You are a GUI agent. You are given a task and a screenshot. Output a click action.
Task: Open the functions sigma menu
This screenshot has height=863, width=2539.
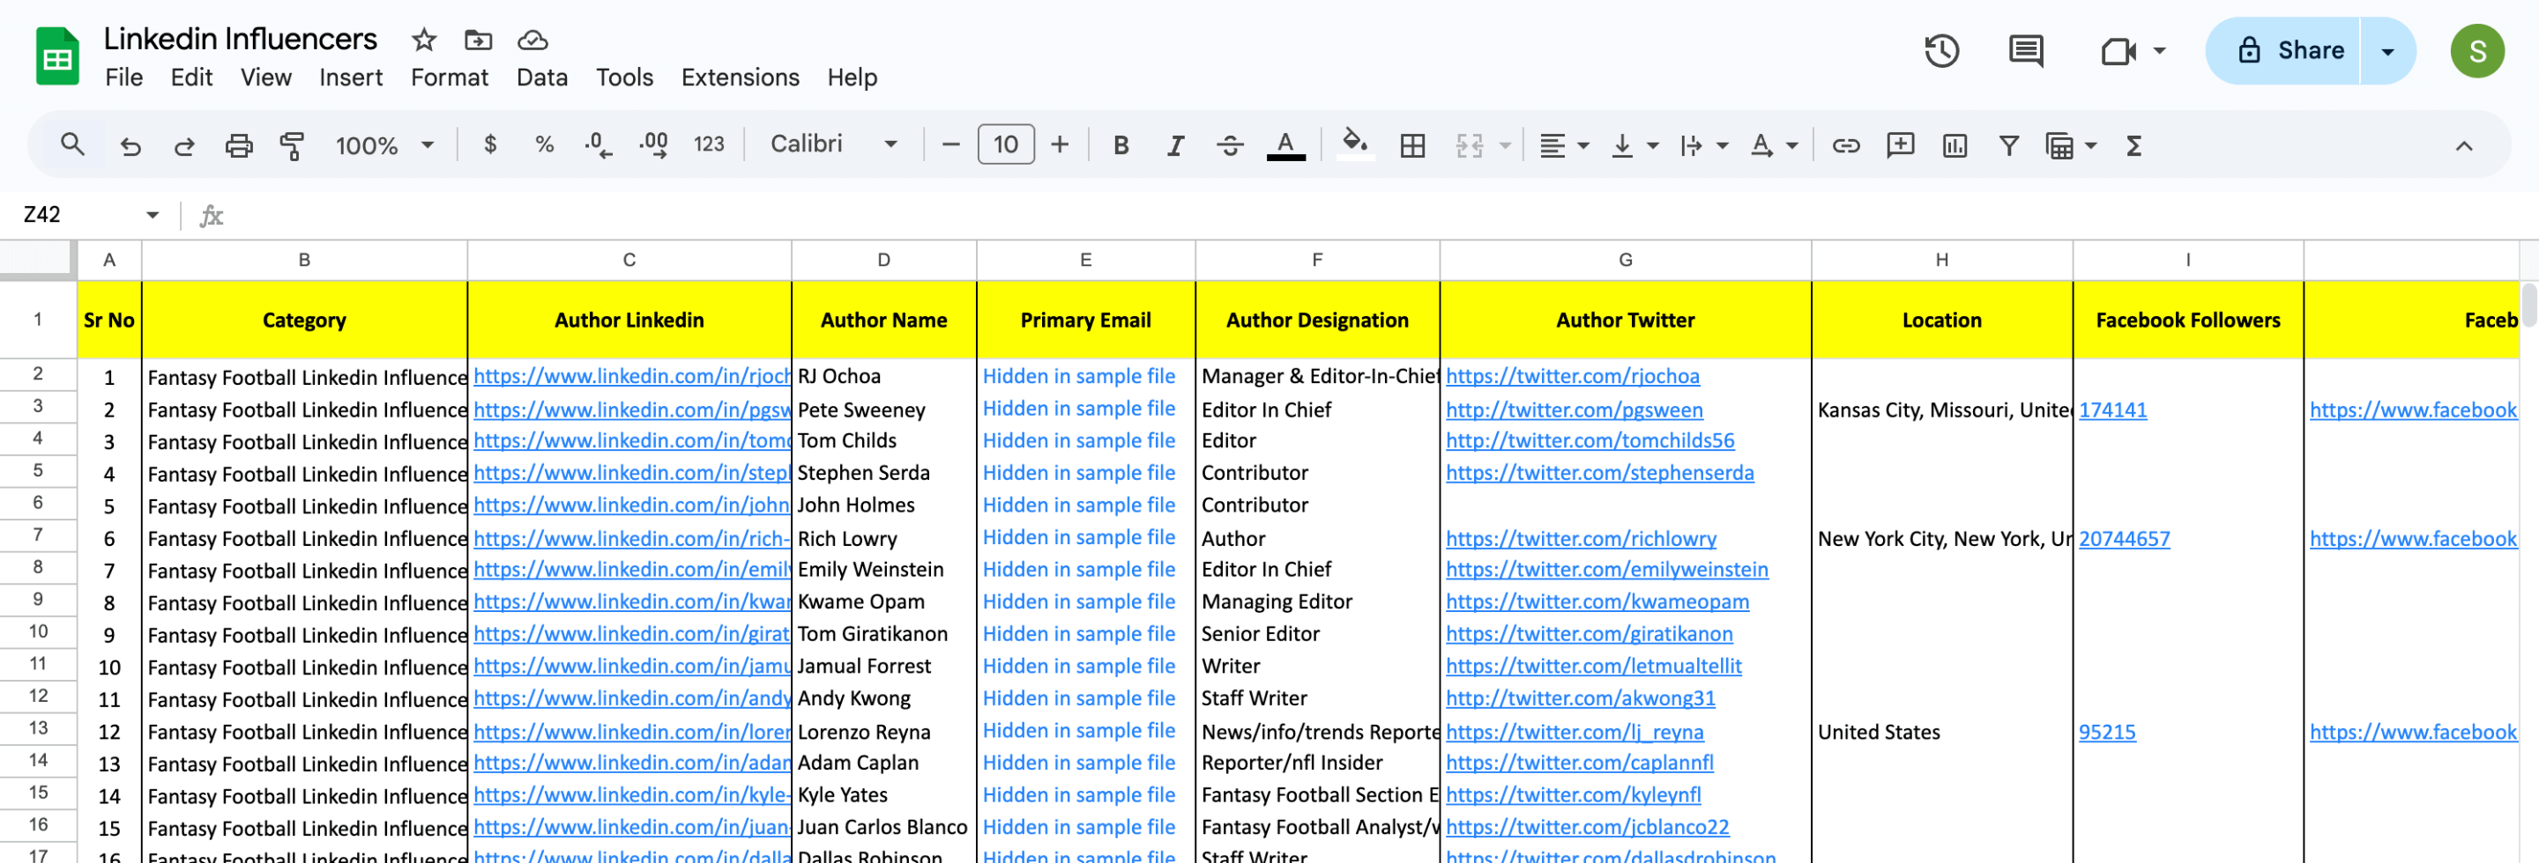coord(2133,145)
